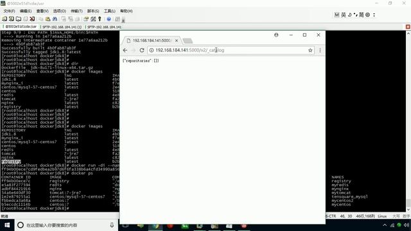
Task: Toggle the IME 简 simplified Chinese mode
Action: [x=361, y=15]
